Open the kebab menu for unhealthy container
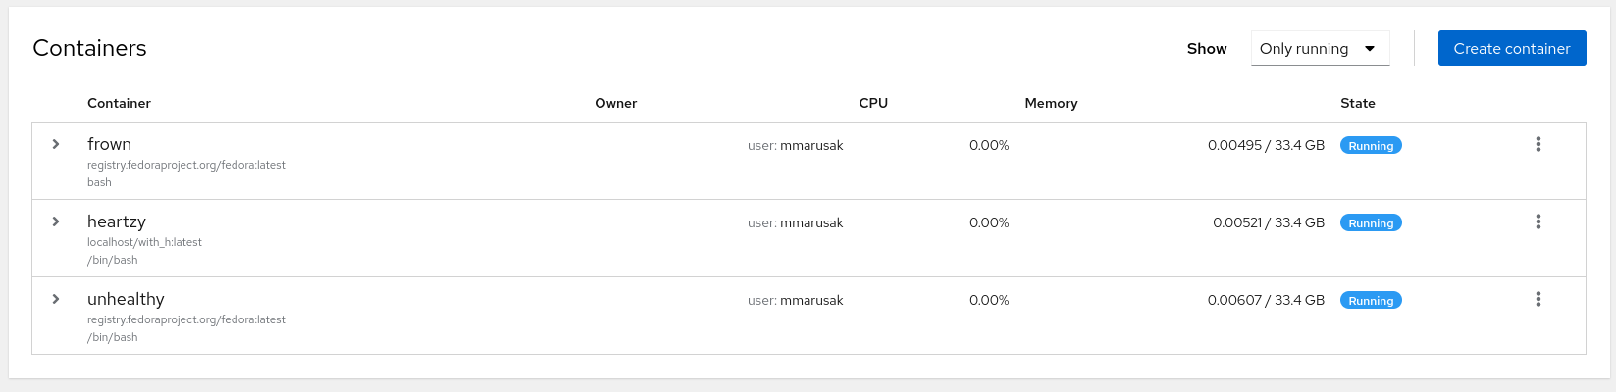Screen dimensions: 1616x392 (1538, 300)
